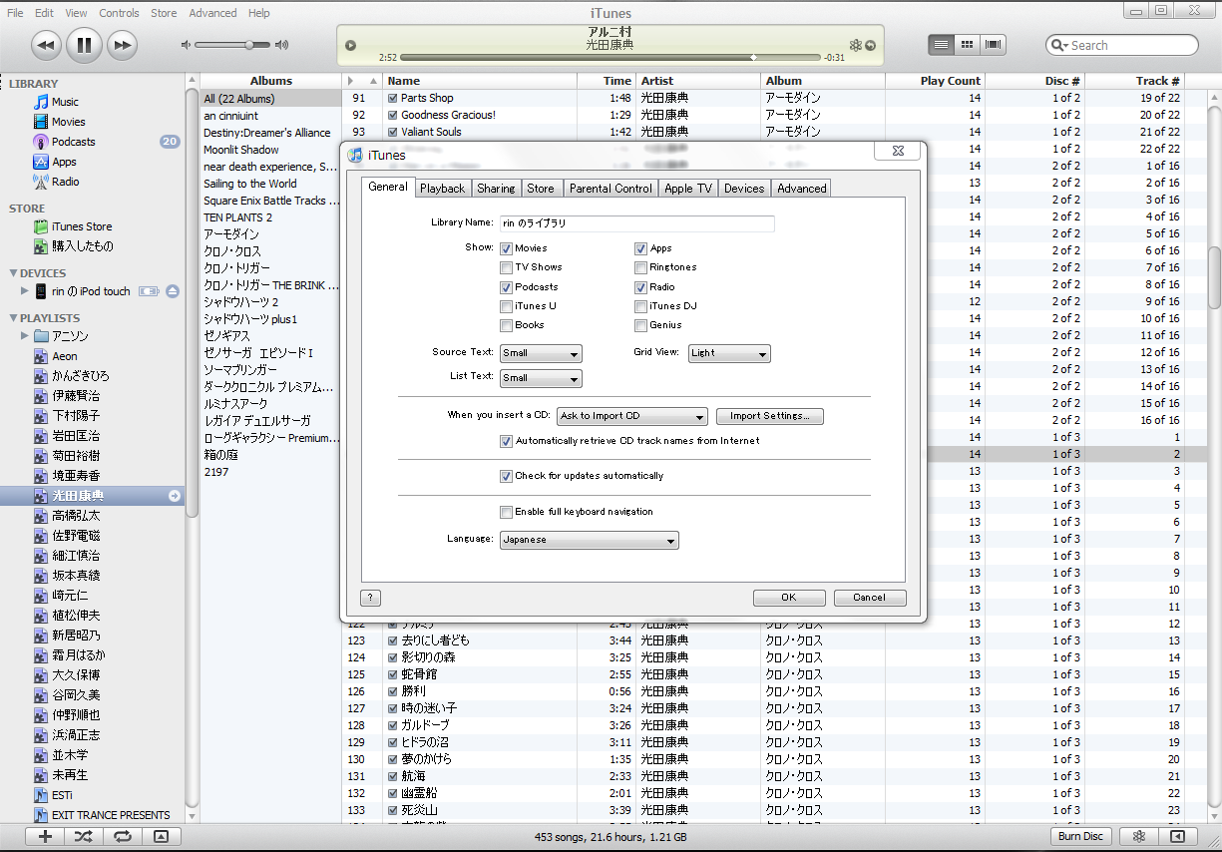Toggle shuffle playback
Image resolution: width=1222 pixels, height=852 pixels.
tap(84, 836)
